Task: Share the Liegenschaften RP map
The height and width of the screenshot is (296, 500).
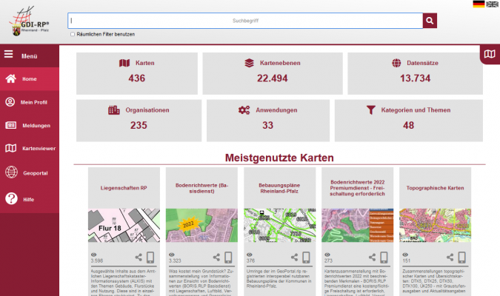Action: (139, 257)
